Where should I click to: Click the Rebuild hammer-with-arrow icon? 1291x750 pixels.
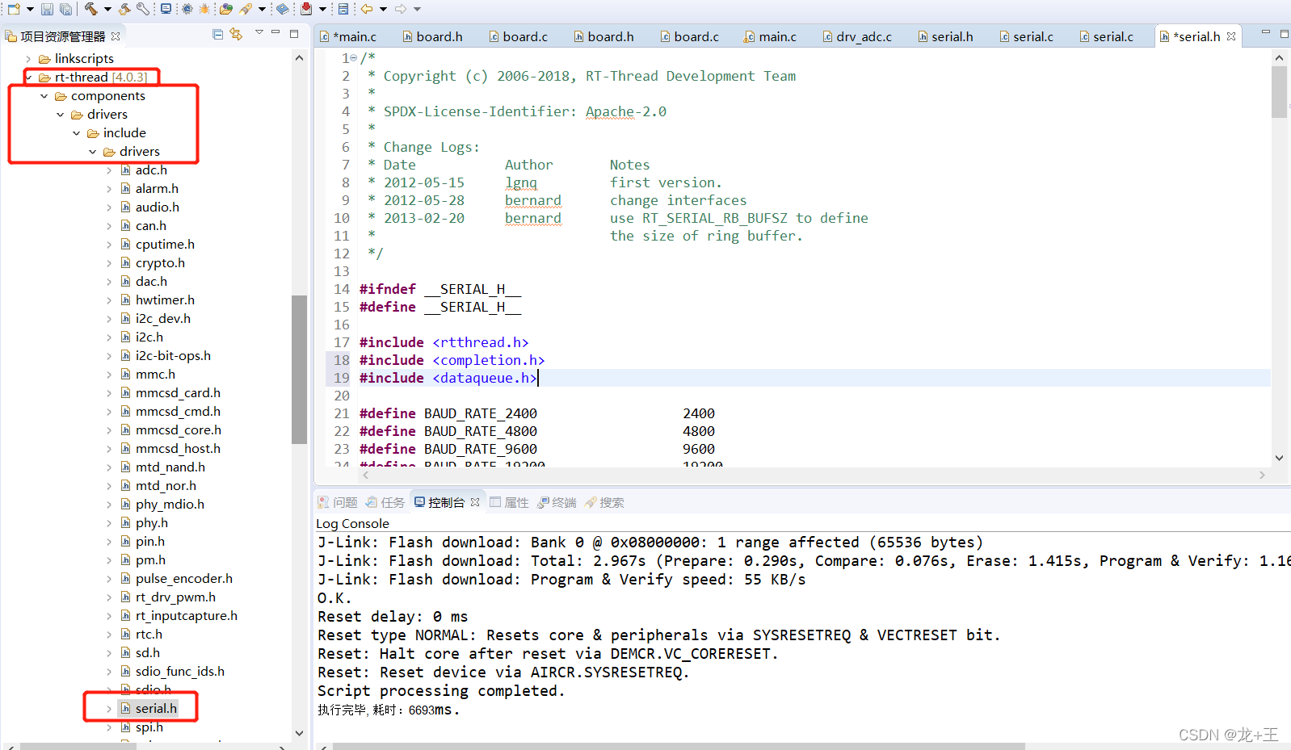pyautogui.click(x=124, y=9)
